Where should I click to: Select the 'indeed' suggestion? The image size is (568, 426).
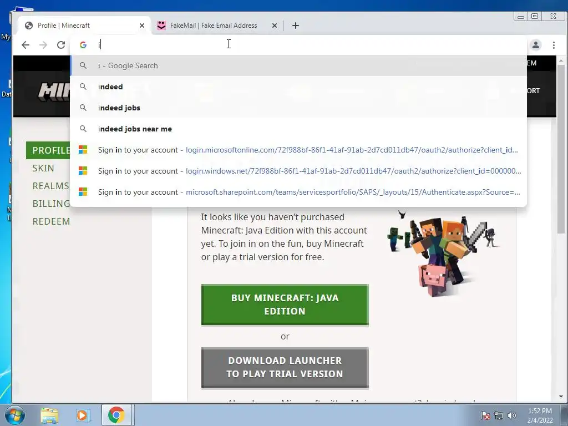298,87
